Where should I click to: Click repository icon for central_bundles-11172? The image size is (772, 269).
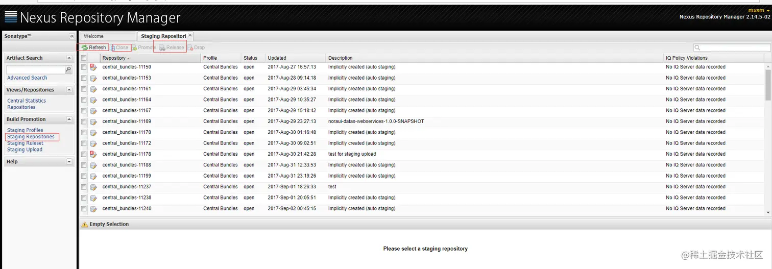pos(93,143)
